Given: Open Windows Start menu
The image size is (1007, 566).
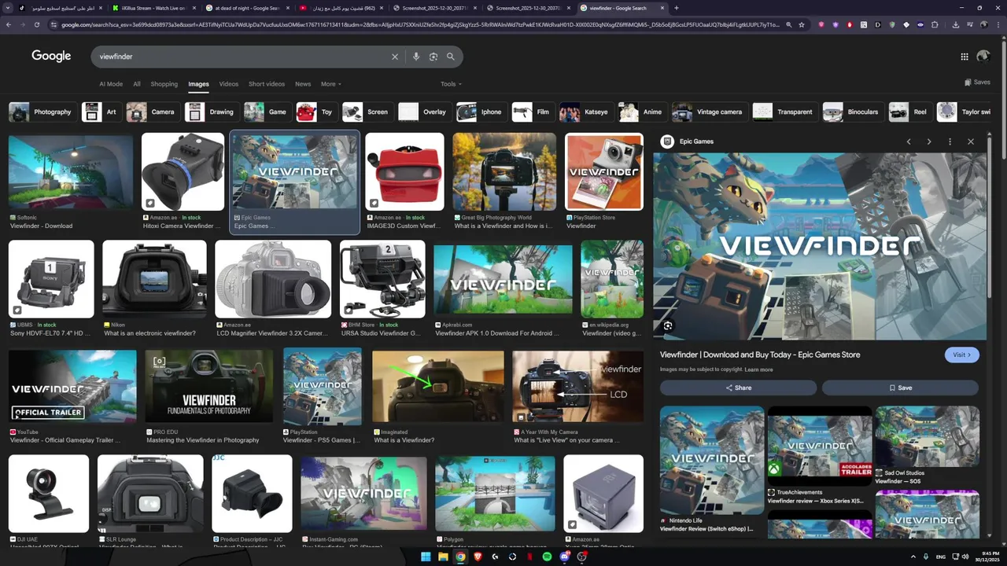Looking at the screenshot, I should (x=426, y=557).
